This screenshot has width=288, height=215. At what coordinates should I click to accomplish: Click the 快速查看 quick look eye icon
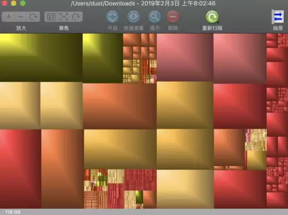pos(134,17)
